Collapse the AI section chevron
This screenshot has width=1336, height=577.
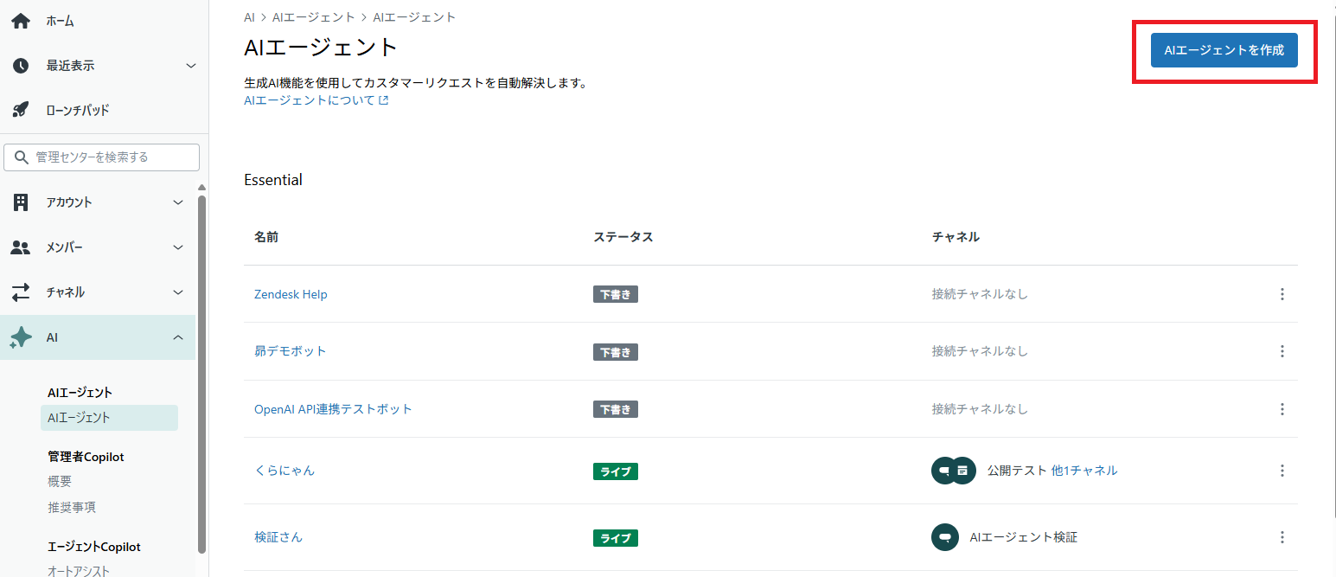click(x=178, y=337)
